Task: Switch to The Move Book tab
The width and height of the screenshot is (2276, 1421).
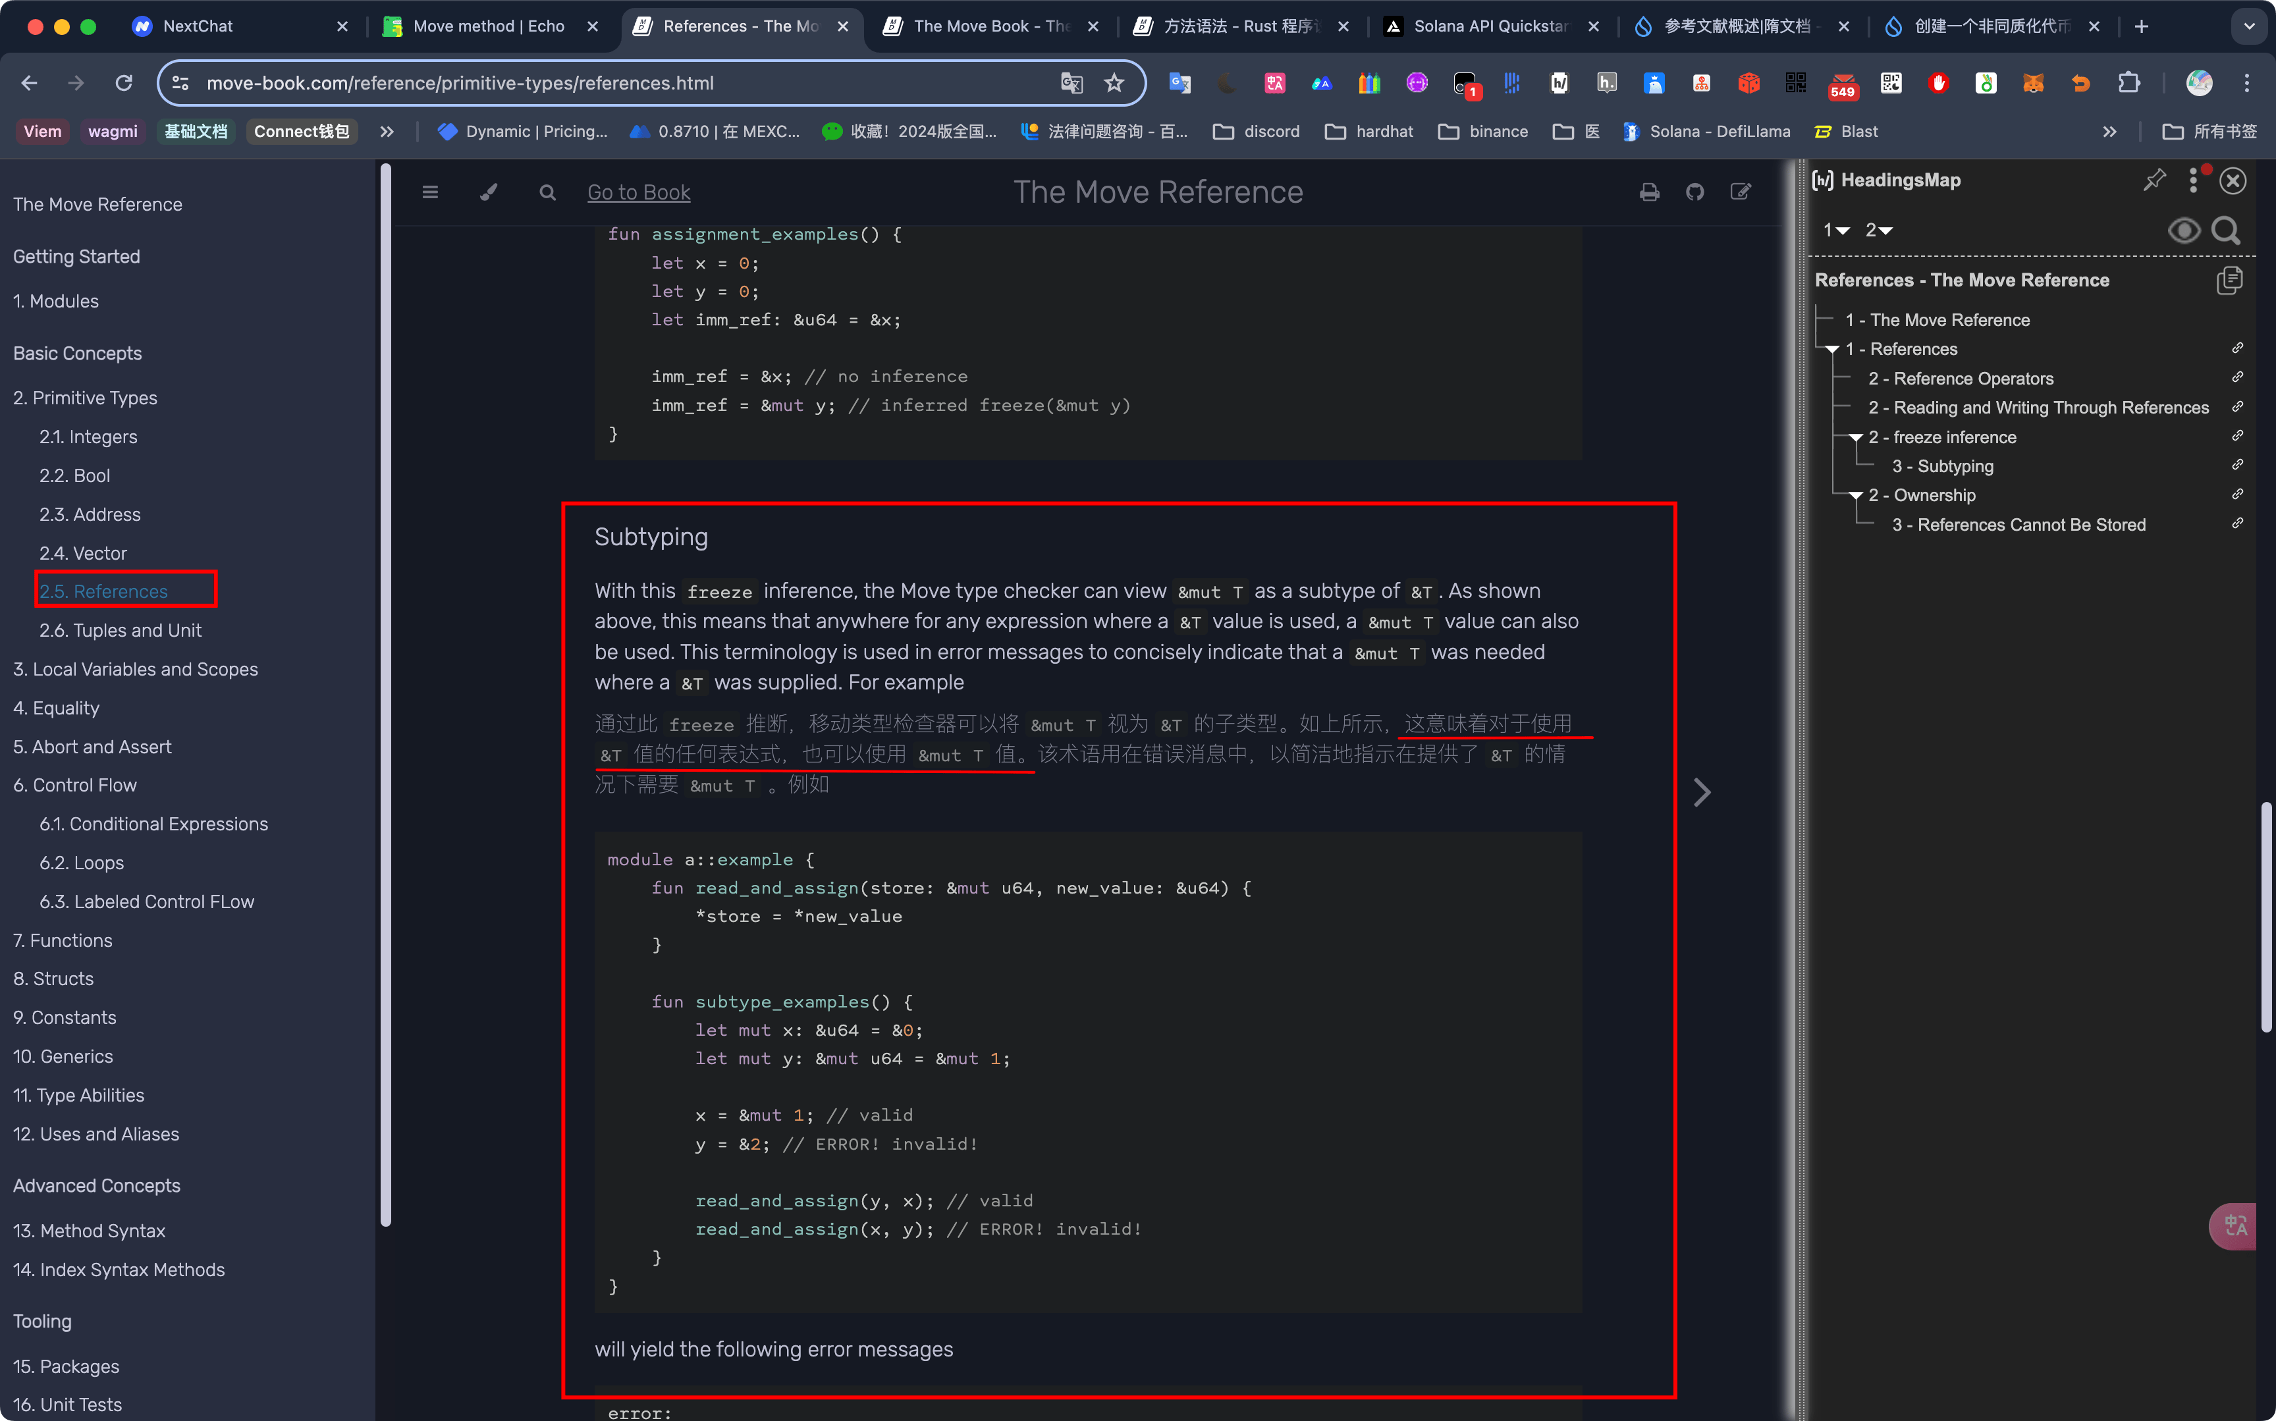Action: (991, 26)
